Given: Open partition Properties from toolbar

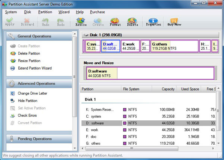Looking at the screenshot, I should (x=153, y=22).
